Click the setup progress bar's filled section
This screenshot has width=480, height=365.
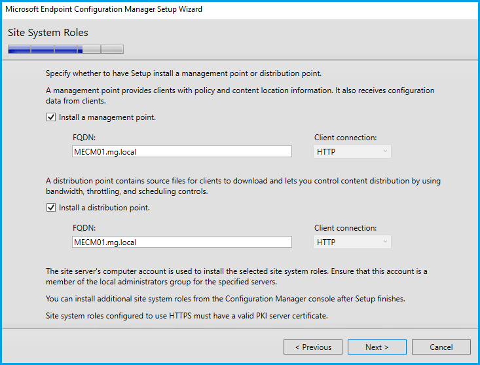click(x=43, y=49)
